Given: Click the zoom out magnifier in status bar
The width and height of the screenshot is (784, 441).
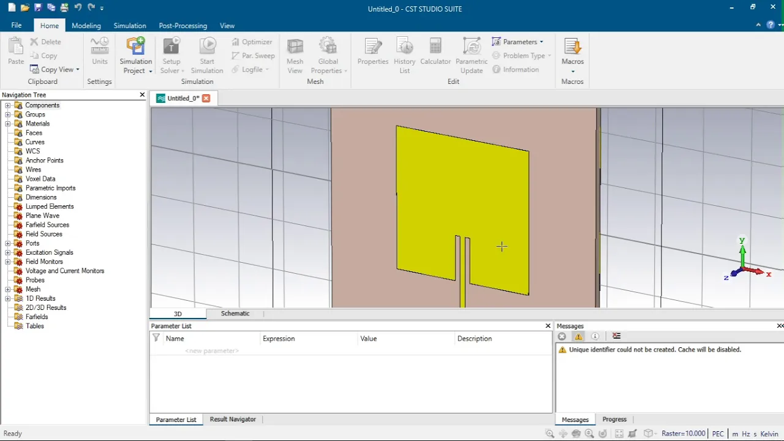Looking at the screenshot, I should (589, 434).
